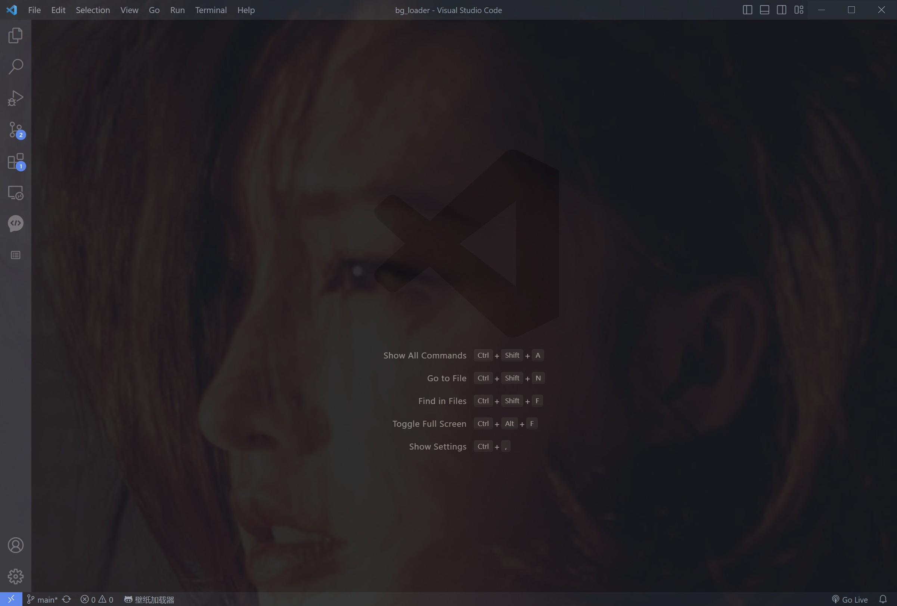Image resolution: width=897 pixels, height=606 pixels.
Task: Click the main* branch indicator
Action: [x=43, y=599]
